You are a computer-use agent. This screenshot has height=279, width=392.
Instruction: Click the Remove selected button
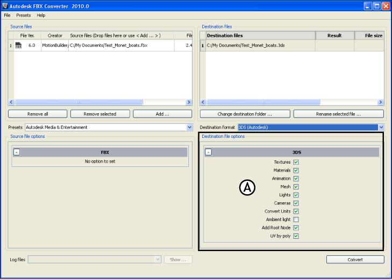tap(100, 114)
